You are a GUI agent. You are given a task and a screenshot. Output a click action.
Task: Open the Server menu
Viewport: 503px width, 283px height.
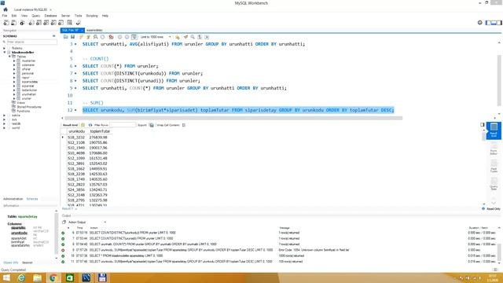tap(65, 16)
